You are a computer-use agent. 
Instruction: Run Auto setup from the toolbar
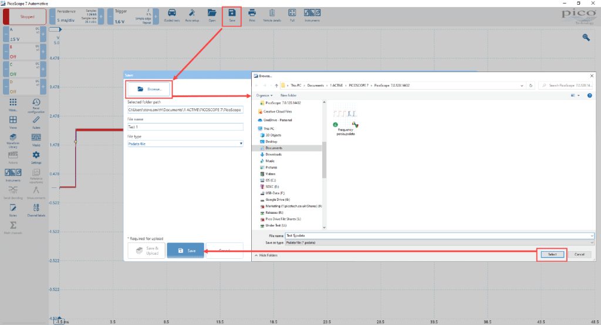coord(192,15)
